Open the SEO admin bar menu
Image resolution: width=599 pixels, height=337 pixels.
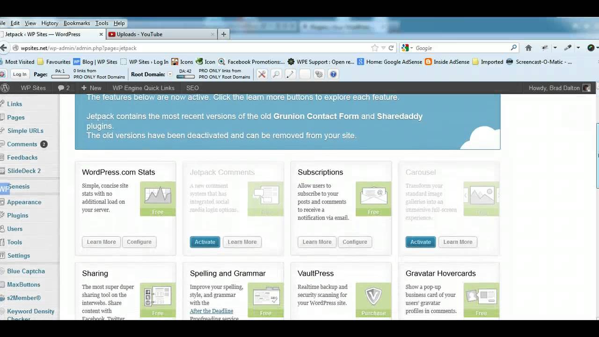point(192,88)
